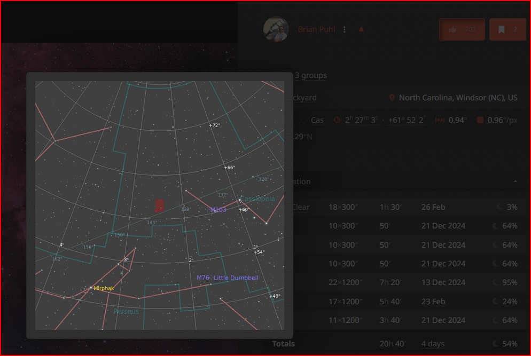This screenshot has height=356, width=531.
Task: Click the Mirphak star label
Action: tap(104, 288)
